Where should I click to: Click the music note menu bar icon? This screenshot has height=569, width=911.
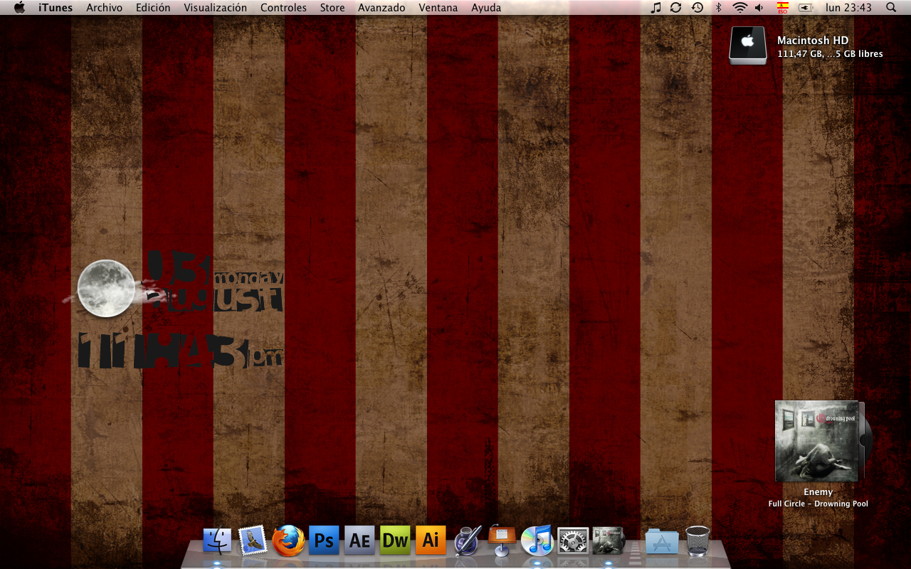[656, 8]
